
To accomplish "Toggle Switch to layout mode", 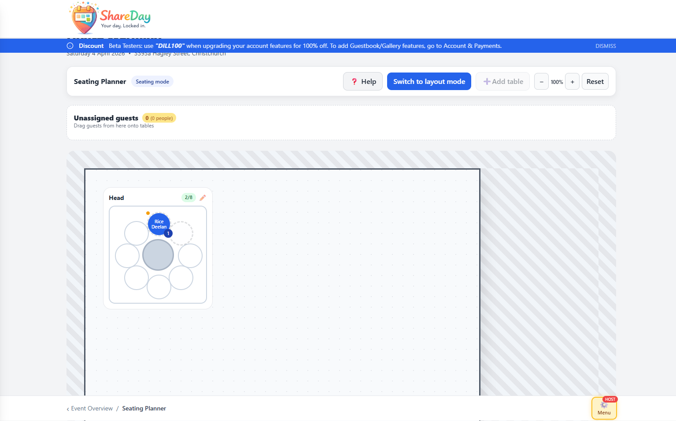I will [429, 81].
